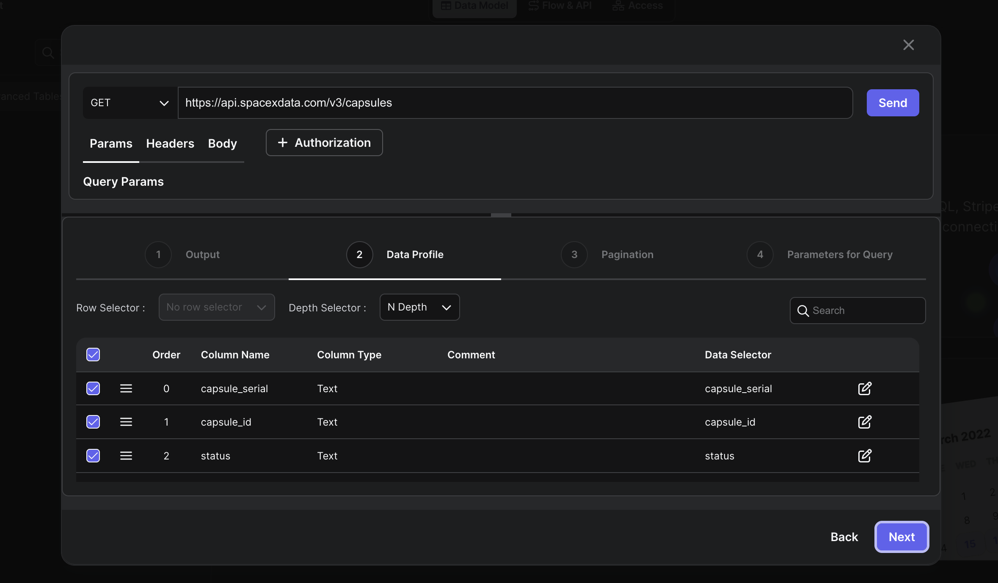Select the capsule_serial column name cell
The height and width of the screenshot is (583, 998).
[x=234, y=388]
